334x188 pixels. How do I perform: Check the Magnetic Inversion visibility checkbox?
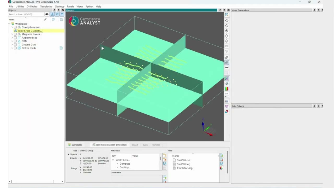pyautogui.click(x=15, y=34)
